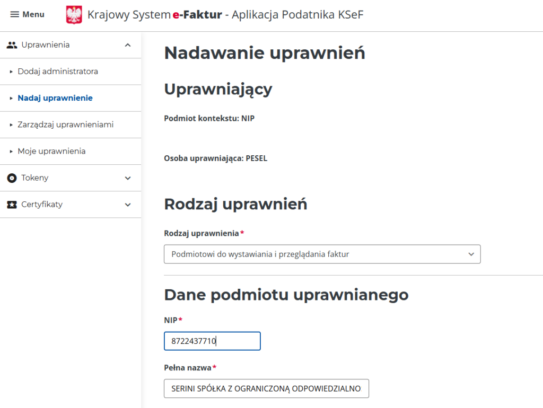543x408 pixels.
Task: Collapse the Uprawnienia section chevron
Action: (x=128, y=45)
